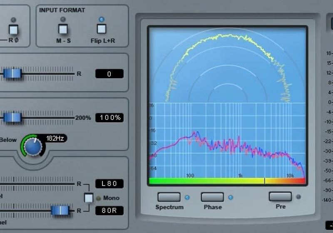This screenshot has width=333, height=233.
Task: Click the 10k frequency axis label
Action: tap(290, 176)
